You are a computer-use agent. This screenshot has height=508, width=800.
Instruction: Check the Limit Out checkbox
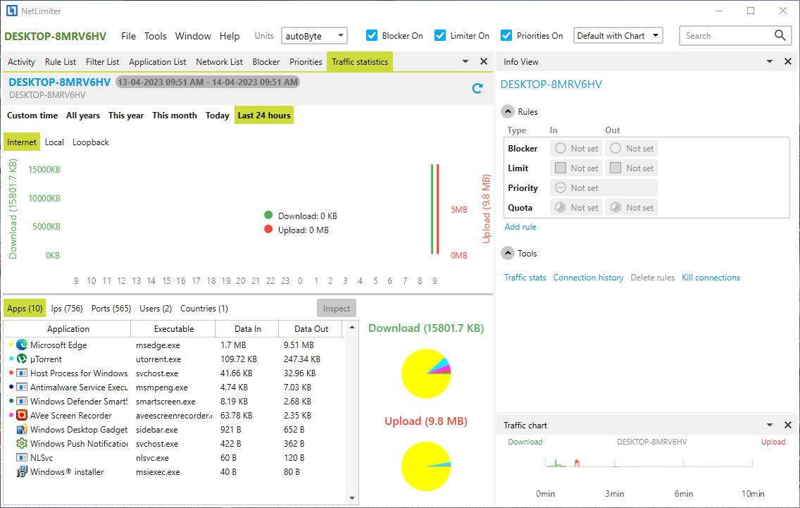615,168
